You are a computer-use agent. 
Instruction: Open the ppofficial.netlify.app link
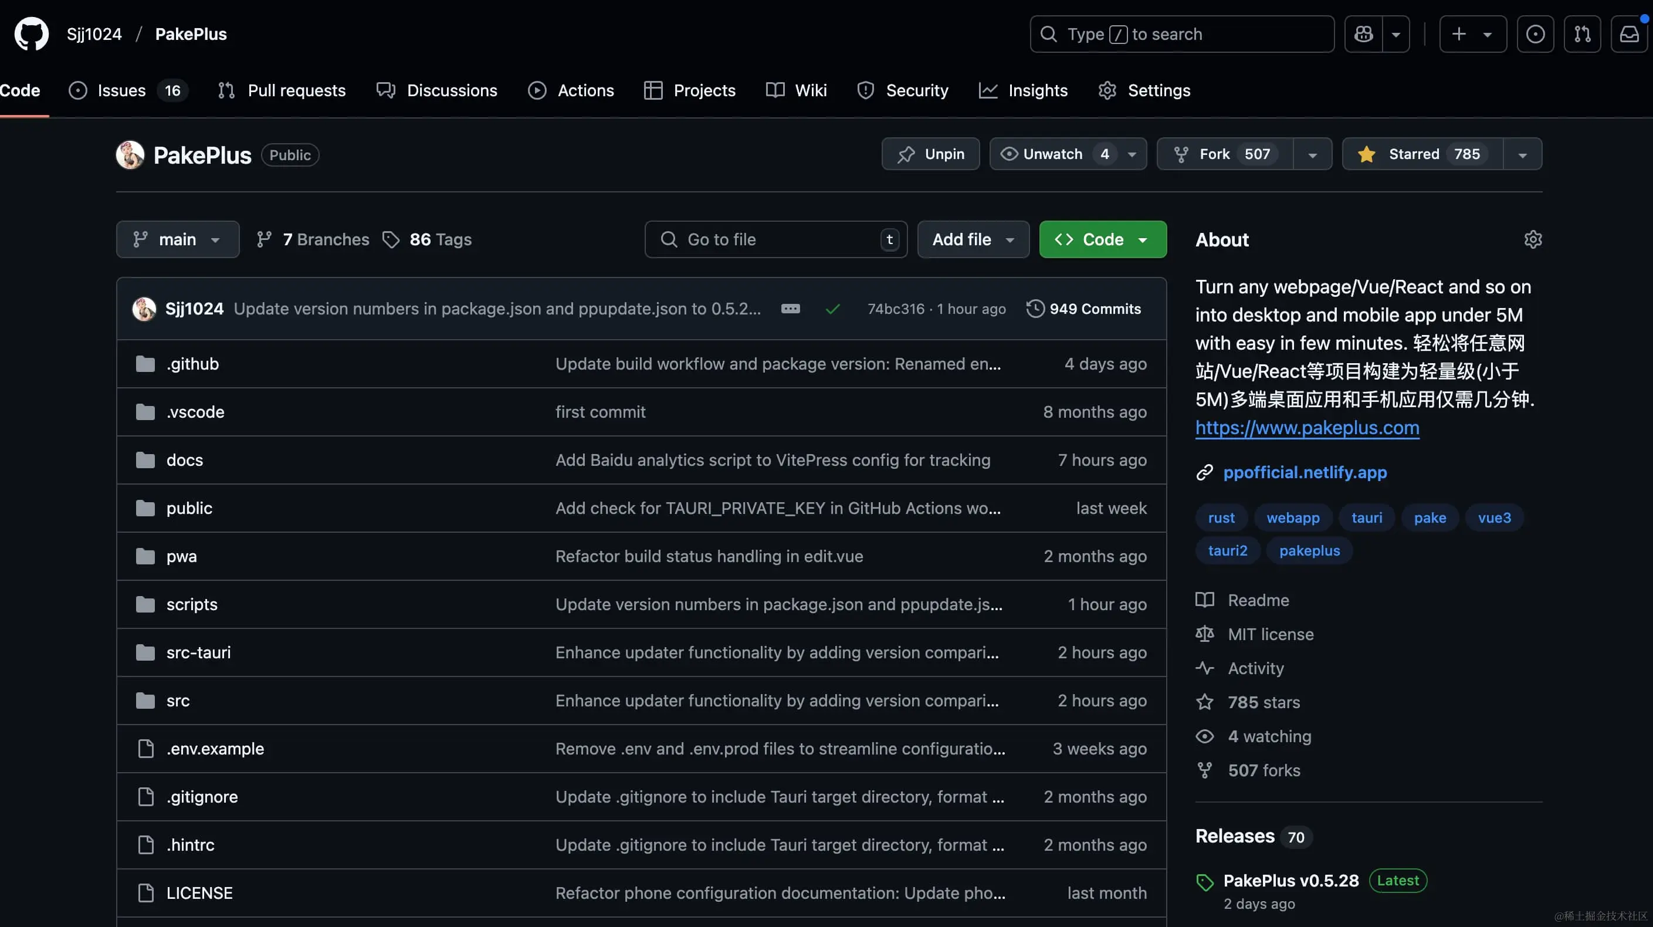(1305, 472)
